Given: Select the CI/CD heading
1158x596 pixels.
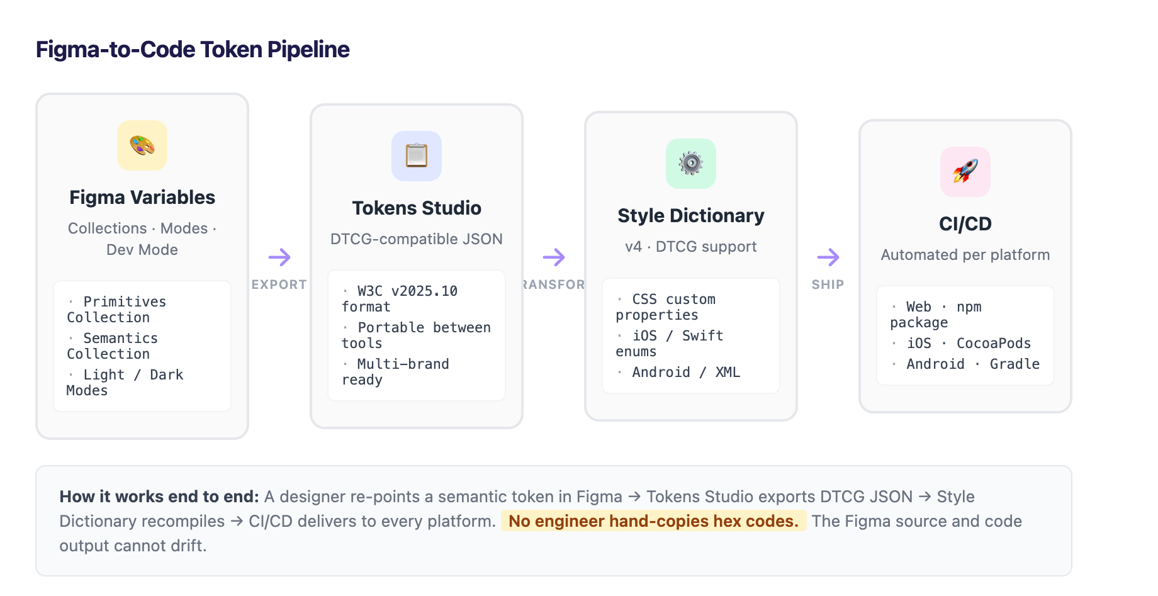Looking at the screenshot, I should pyautogui.click(x=965, y=224).
